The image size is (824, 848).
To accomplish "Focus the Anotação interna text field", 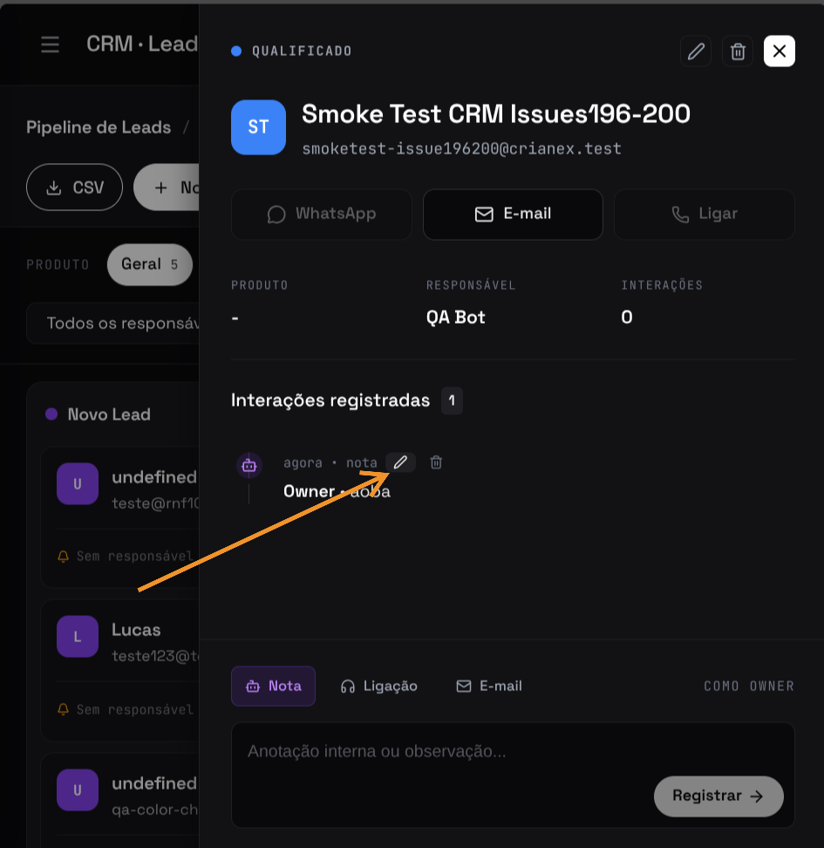I will [513, 775].
